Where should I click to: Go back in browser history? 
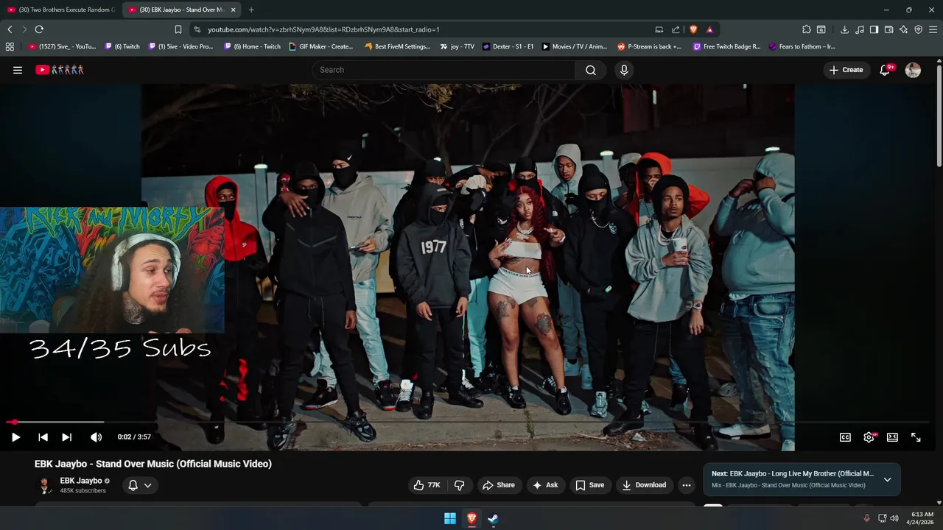pos(10,29)
